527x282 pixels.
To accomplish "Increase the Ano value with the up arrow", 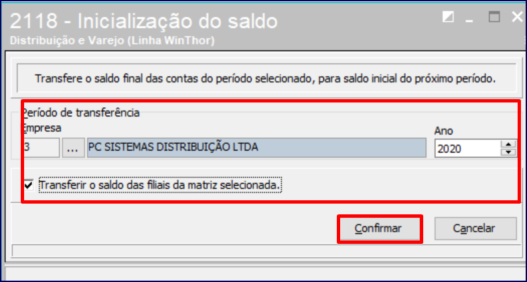I will [509, 144].
